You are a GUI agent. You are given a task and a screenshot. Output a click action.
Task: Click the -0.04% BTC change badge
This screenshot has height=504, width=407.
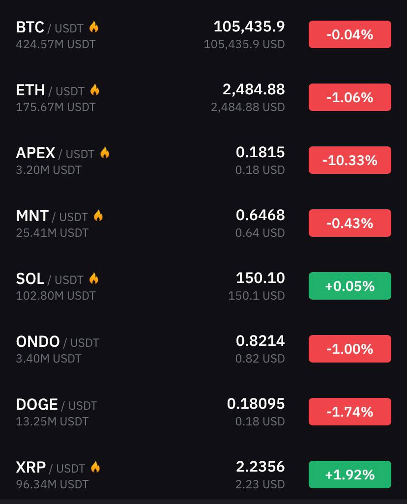(x=349, y=34)
